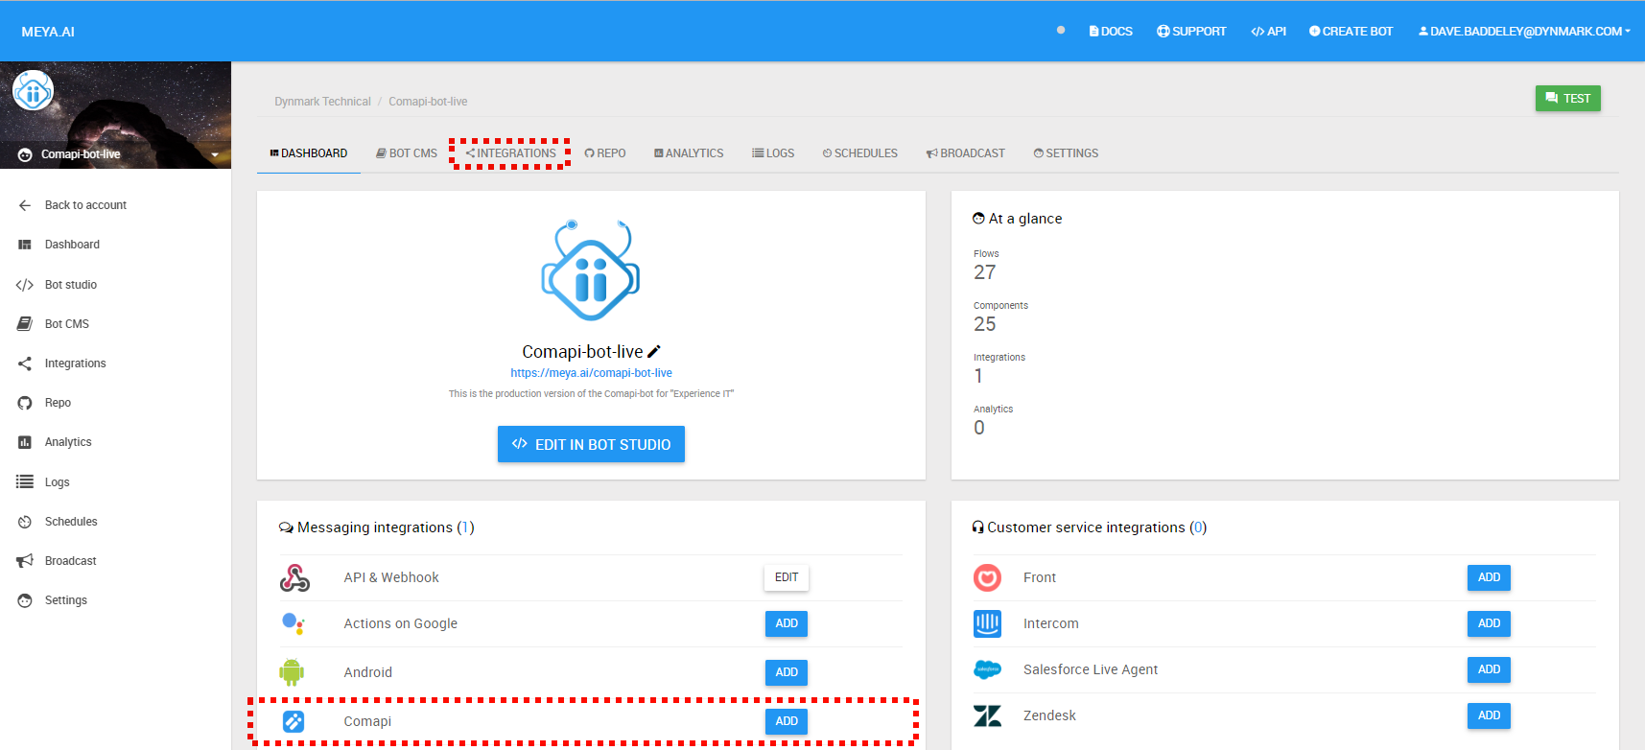The height and width of the screenshot is (750, 1645).
Task: Click the Integrations share icon in sidebar
Action: (x=25, y=363)
